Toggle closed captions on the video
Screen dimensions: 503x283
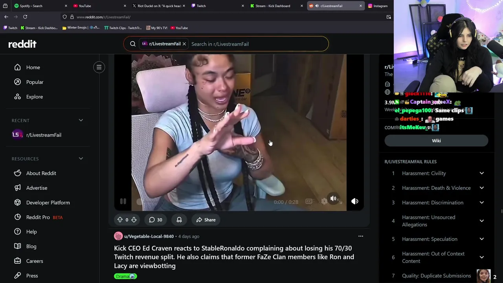[309, 201]
